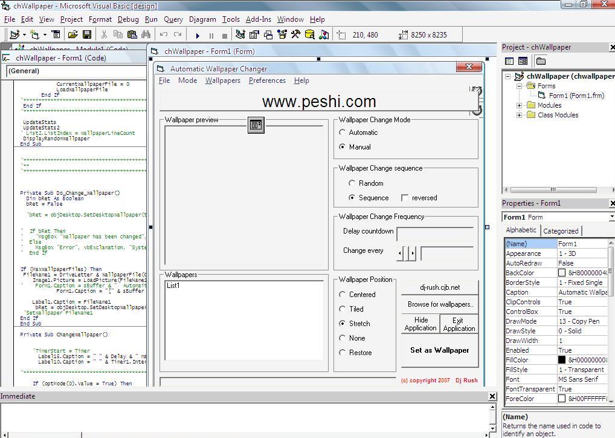This screenshot has height=438, width=615.
Task: Click the Set as Wallpaper button
Action: point(439,350)
